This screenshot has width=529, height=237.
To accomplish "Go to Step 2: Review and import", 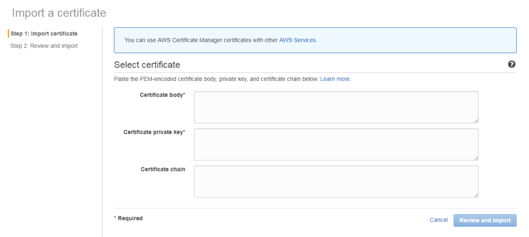I will pyautogui.click(x=44, y=46).
